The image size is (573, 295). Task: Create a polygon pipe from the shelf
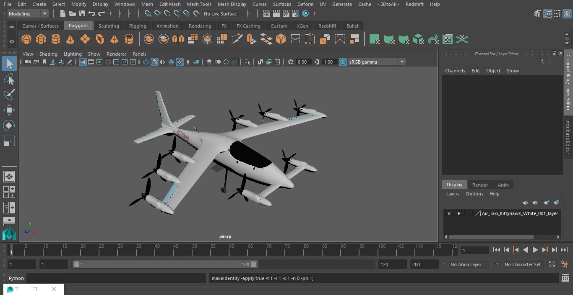pos(129,39)
